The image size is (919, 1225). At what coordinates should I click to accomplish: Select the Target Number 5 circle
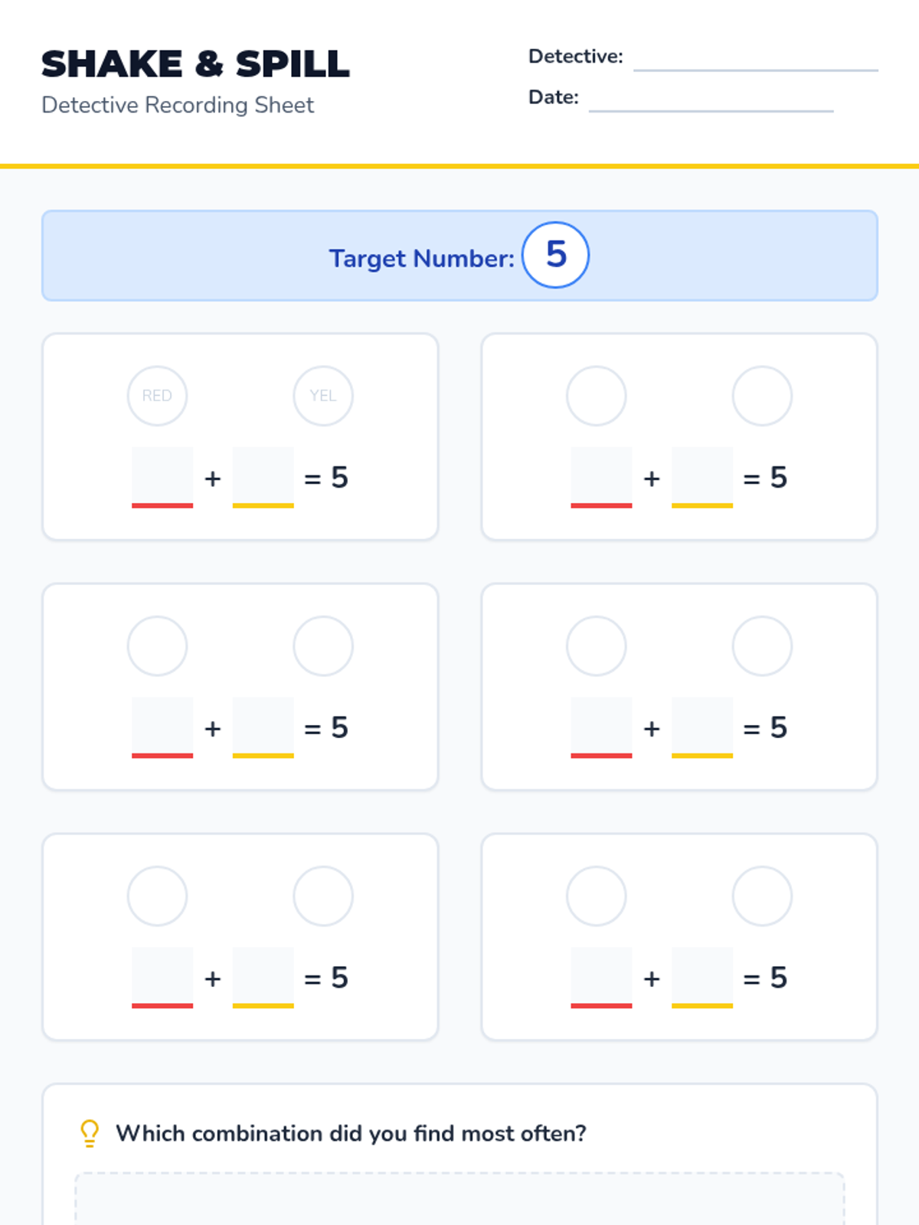(555, 255)
